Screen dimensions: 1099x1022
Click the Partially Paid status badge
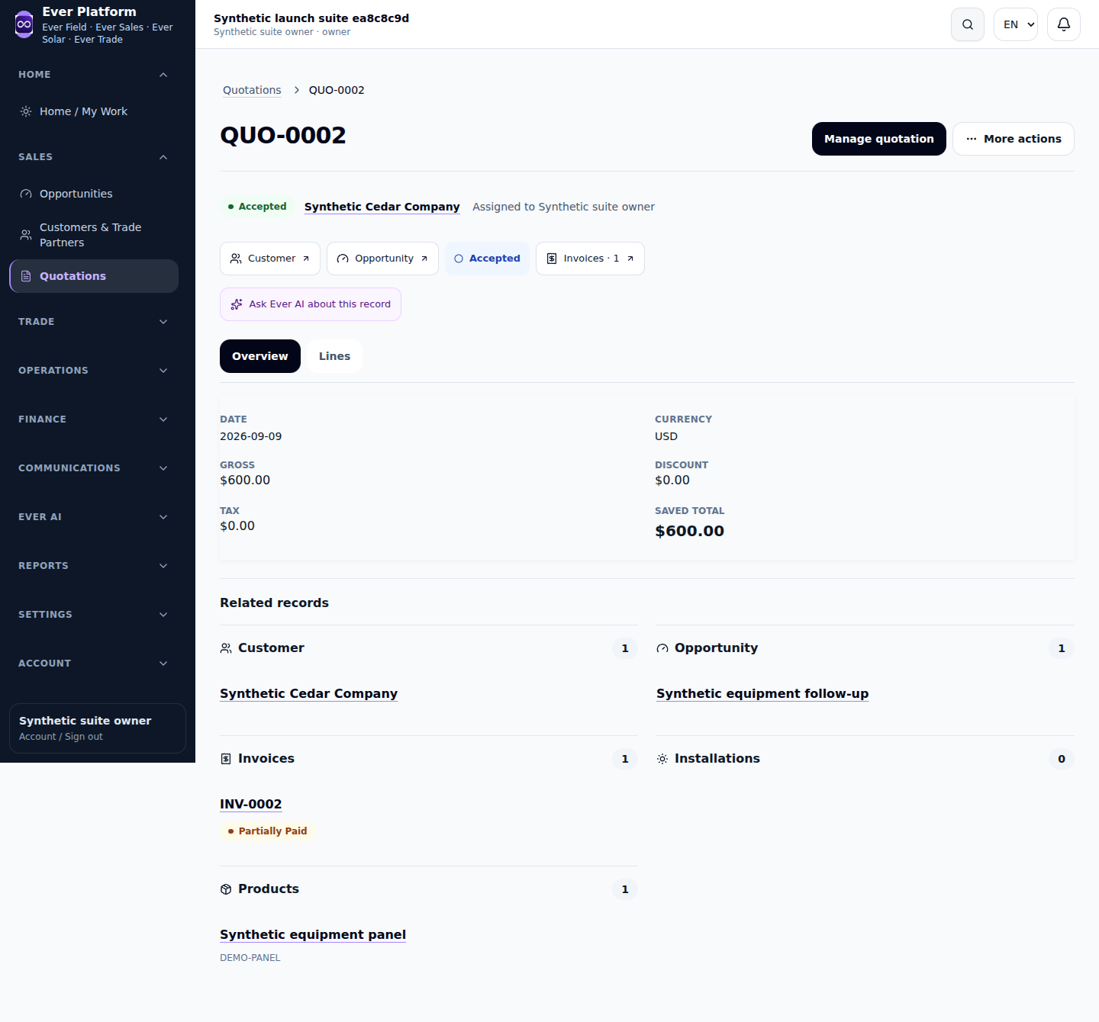(x=267, y=831)
